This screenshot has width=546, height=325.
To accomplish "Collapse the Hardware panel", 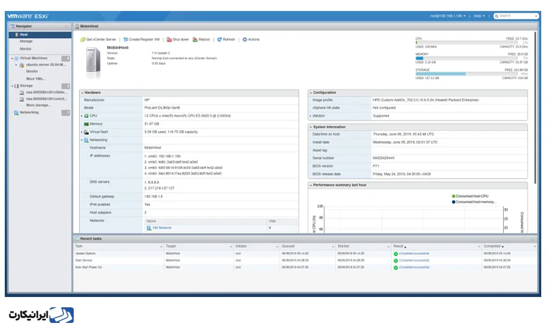I will pos(82,93).
